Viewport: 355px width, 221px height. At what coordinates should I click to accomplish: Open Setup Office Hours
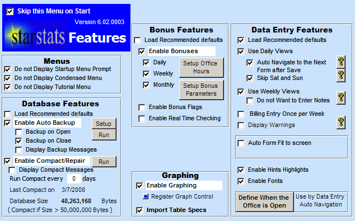coord(201,67)
